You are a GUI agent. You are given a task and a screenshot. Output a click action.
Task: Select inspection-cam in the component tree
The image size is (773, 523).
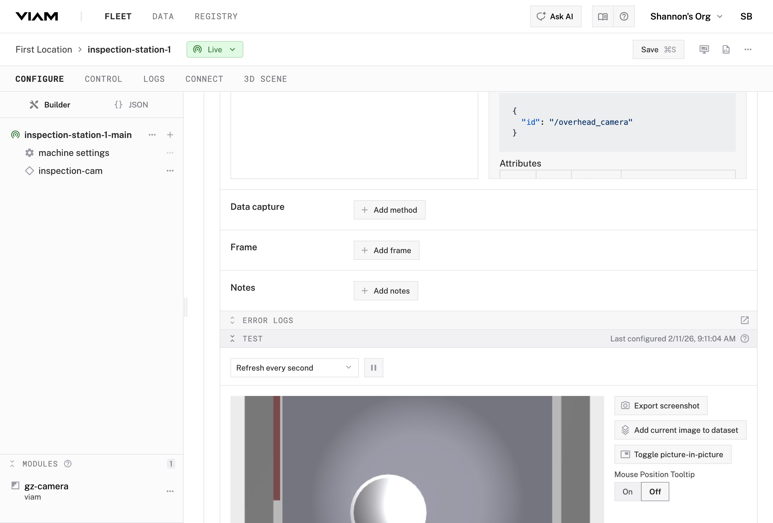click(70, 171)
